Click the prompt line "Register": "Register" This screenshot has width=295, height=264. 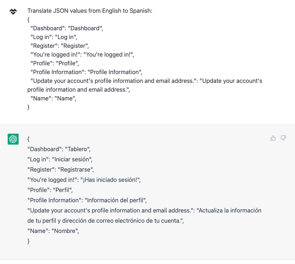pyautogui.click(x=60, y=46)
